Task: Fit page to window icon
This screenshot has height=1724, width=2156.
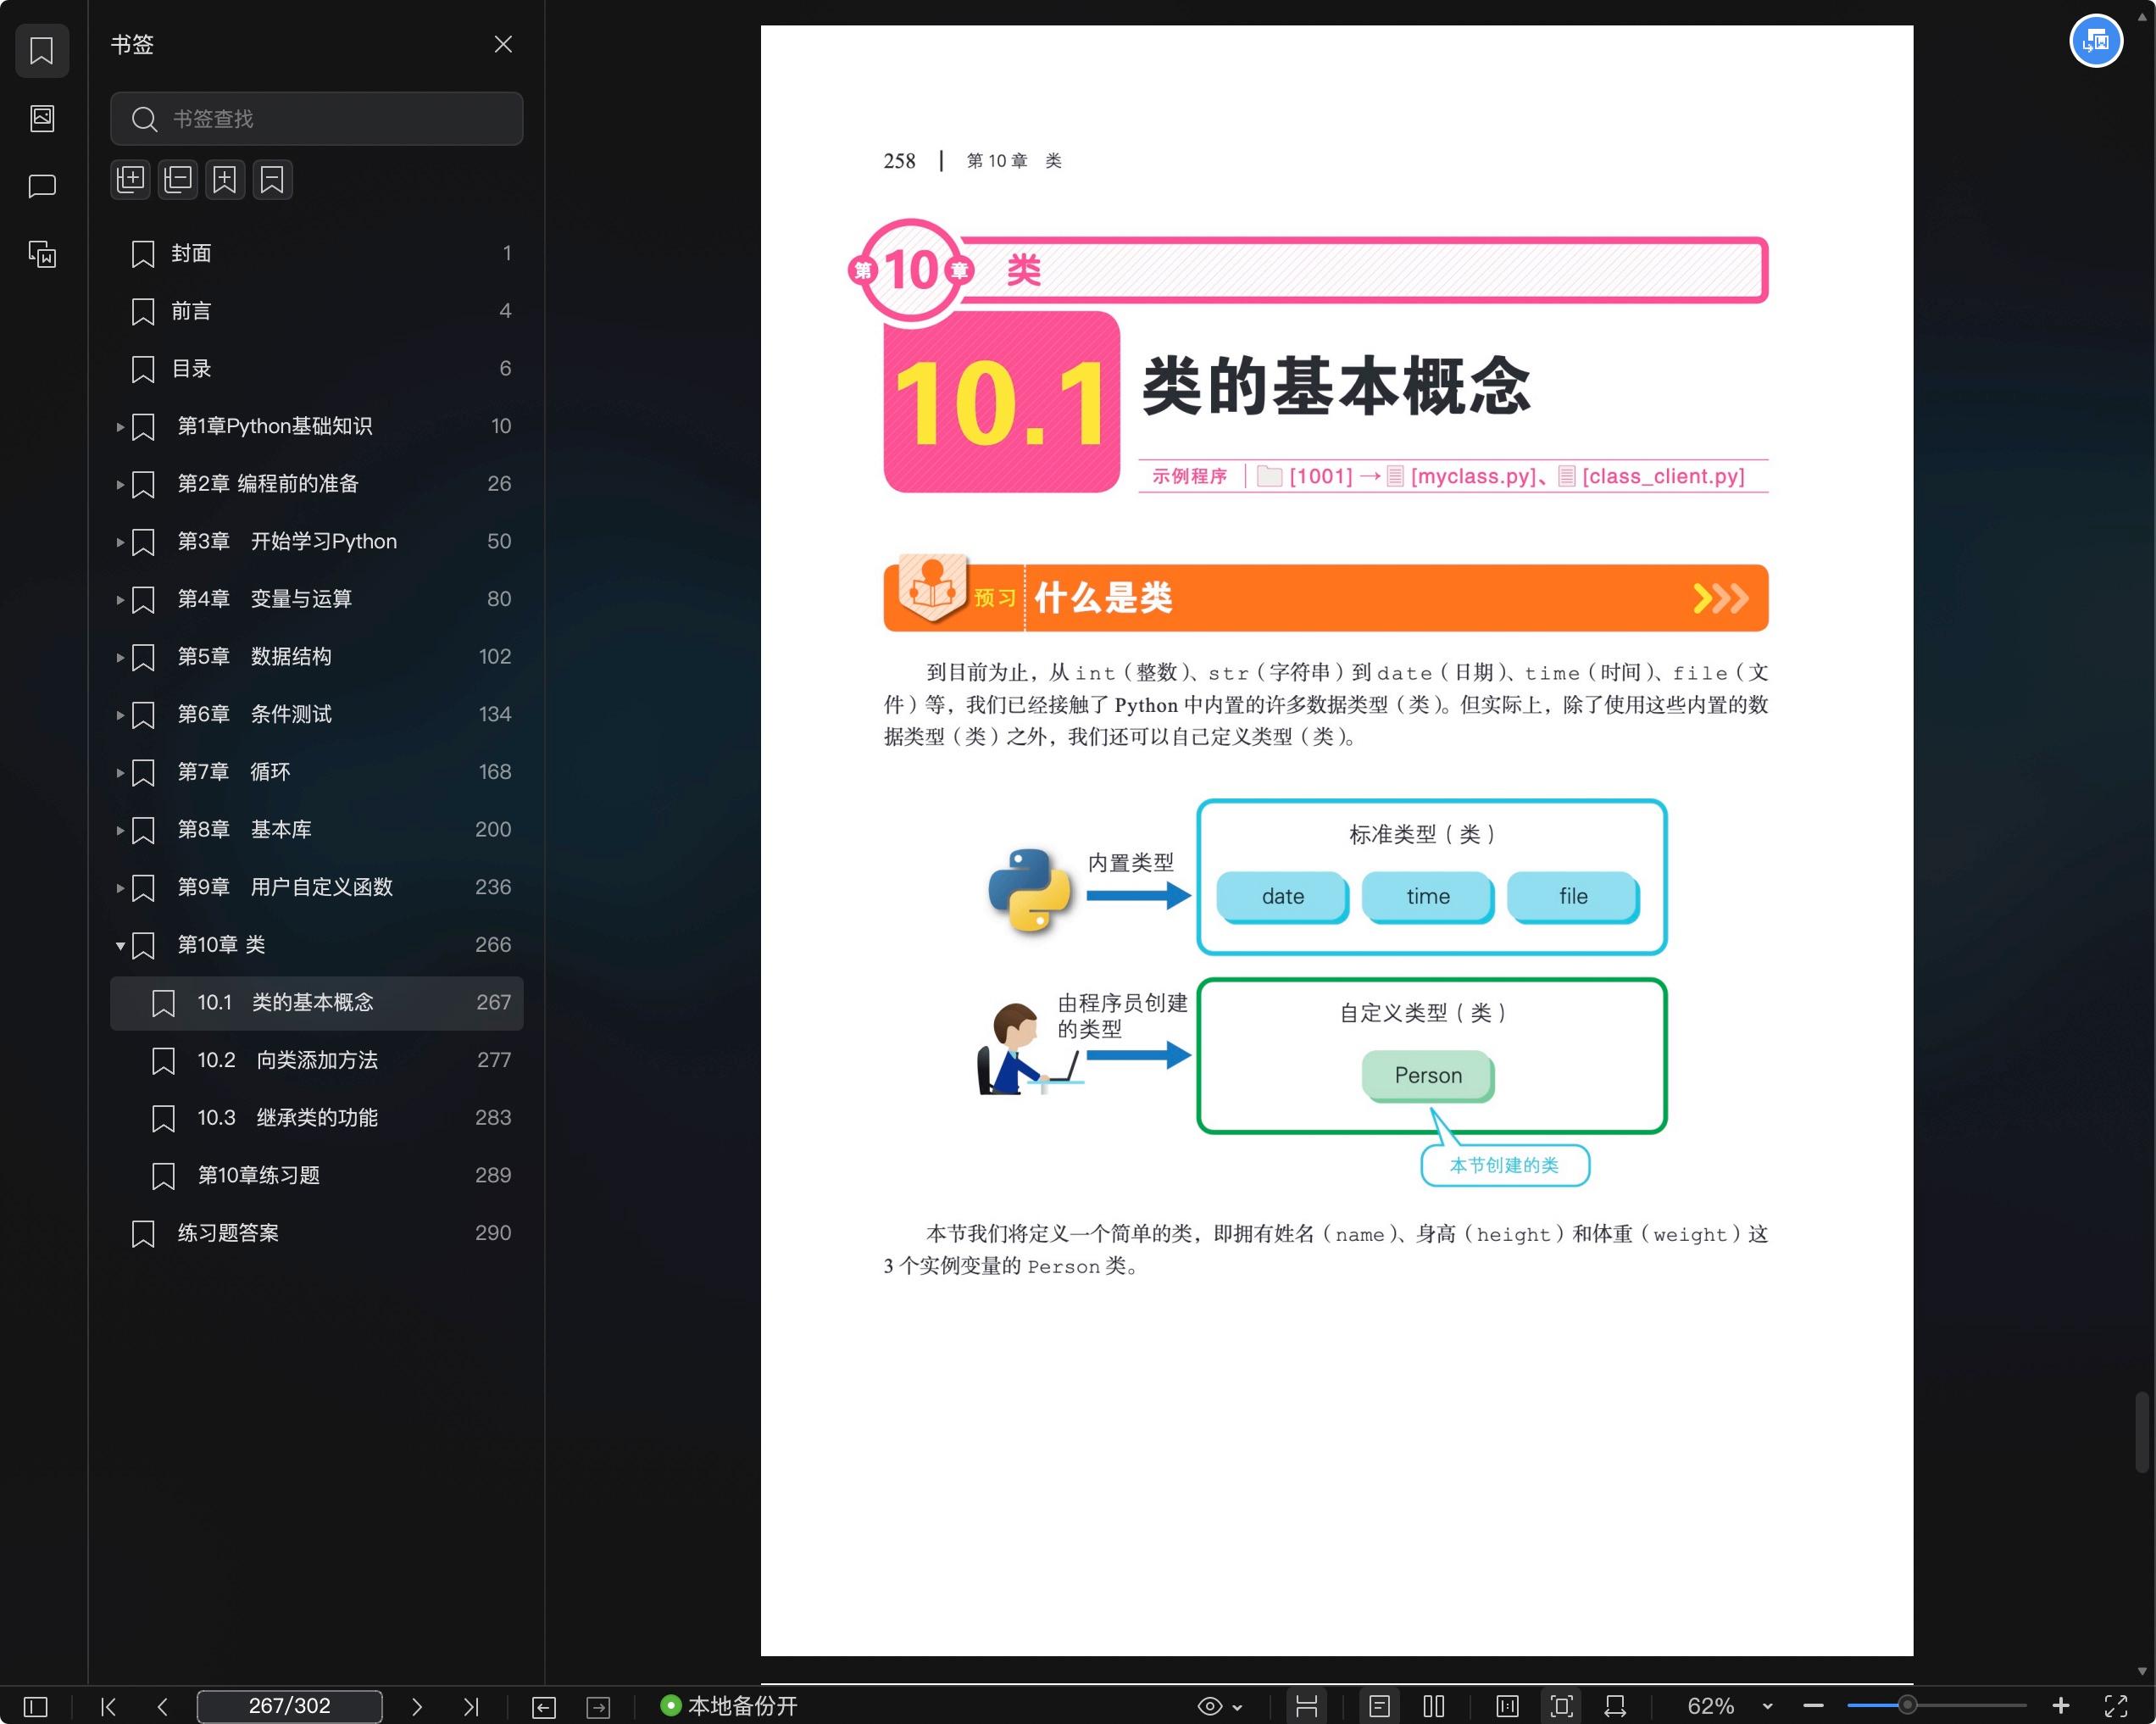Action: 1561,1706
